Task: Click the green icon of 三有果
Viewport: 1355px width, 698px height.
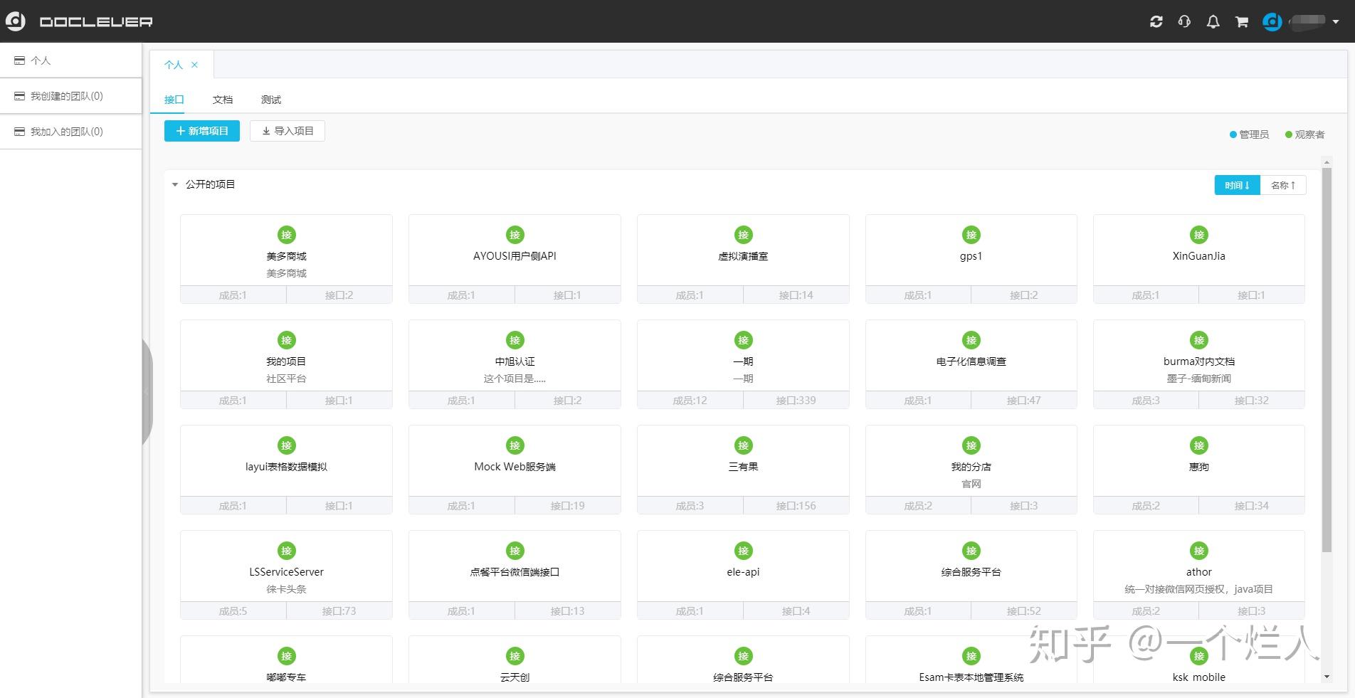Action: click(x=743, y=445)
